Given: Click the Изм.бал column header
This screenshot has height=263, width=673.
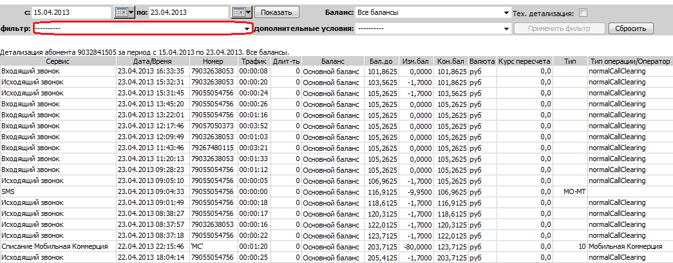Looking at the screenshot, I should click(x=416, y=61).
